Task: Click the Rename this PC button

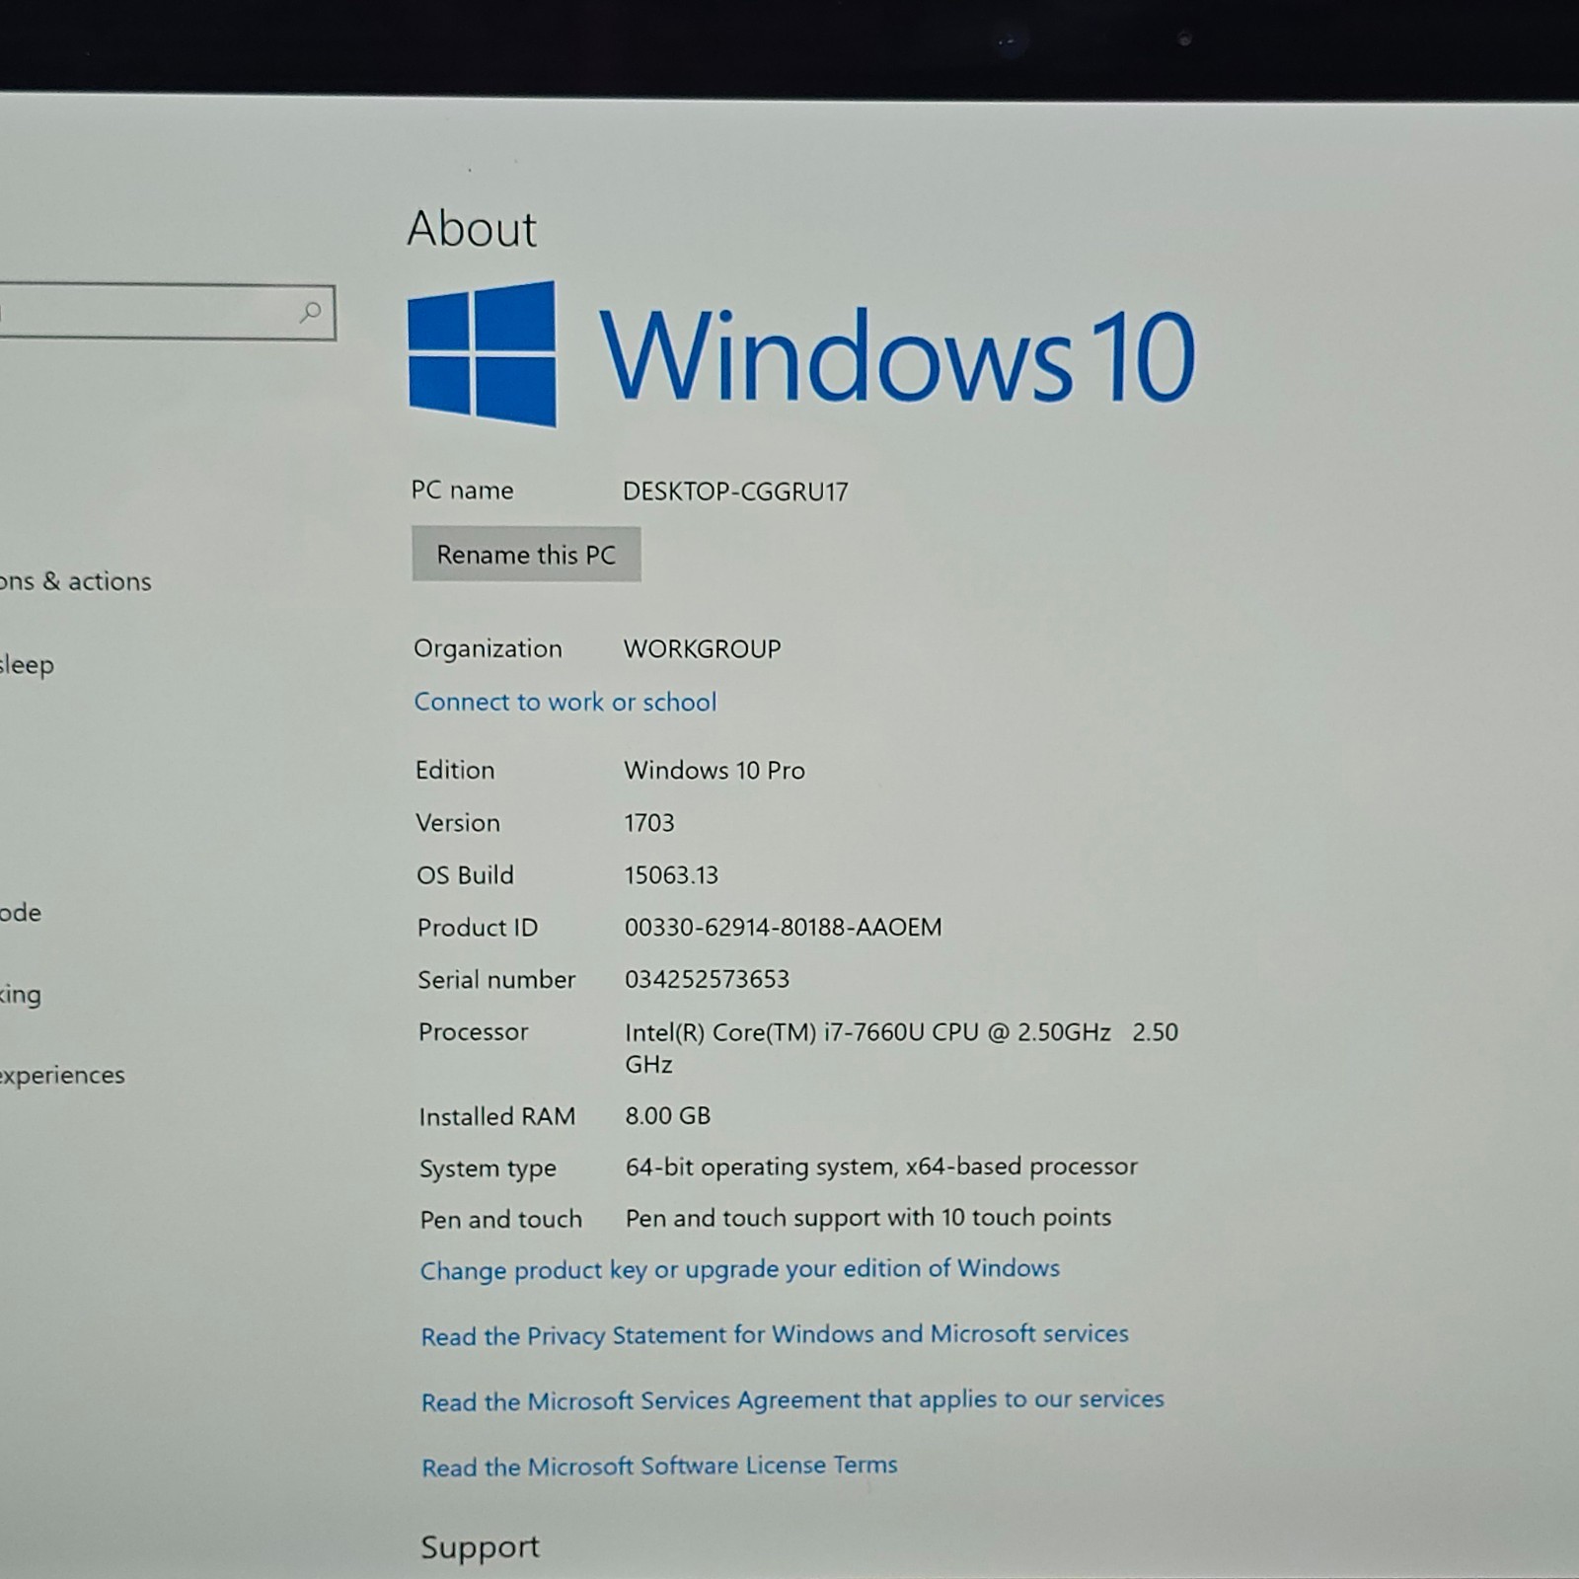Action: (x=526, y=555)
